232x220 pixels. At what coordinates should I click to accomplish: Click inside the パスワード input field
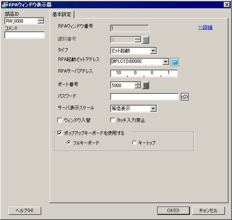pyautogui.click(x=144, y=97)
